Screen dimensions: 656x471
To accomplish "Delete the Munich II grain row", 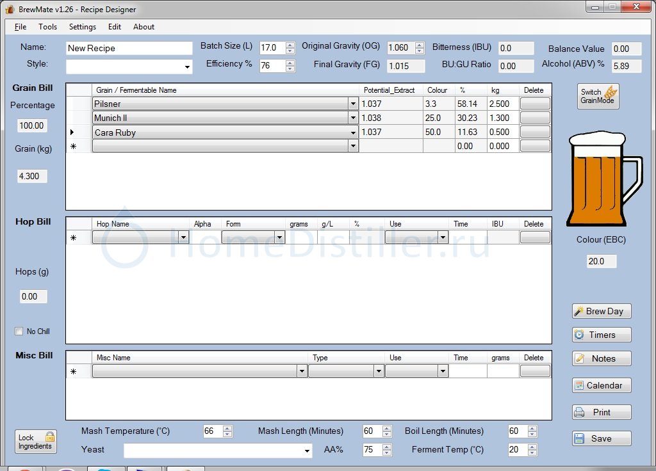I will [x=535, y=118].
